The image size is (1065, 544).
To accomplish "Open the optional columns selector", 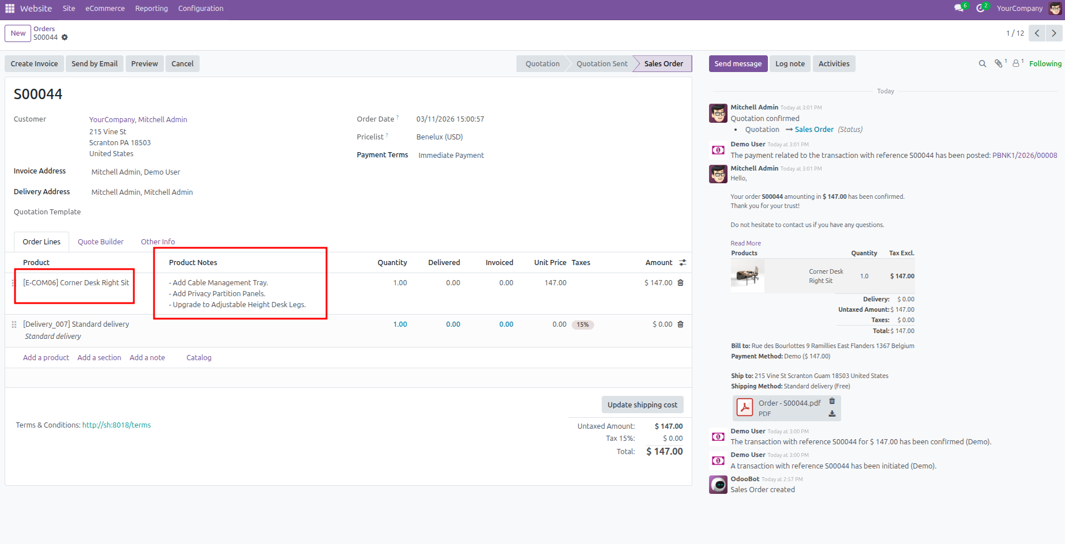I will click(682, 263).
